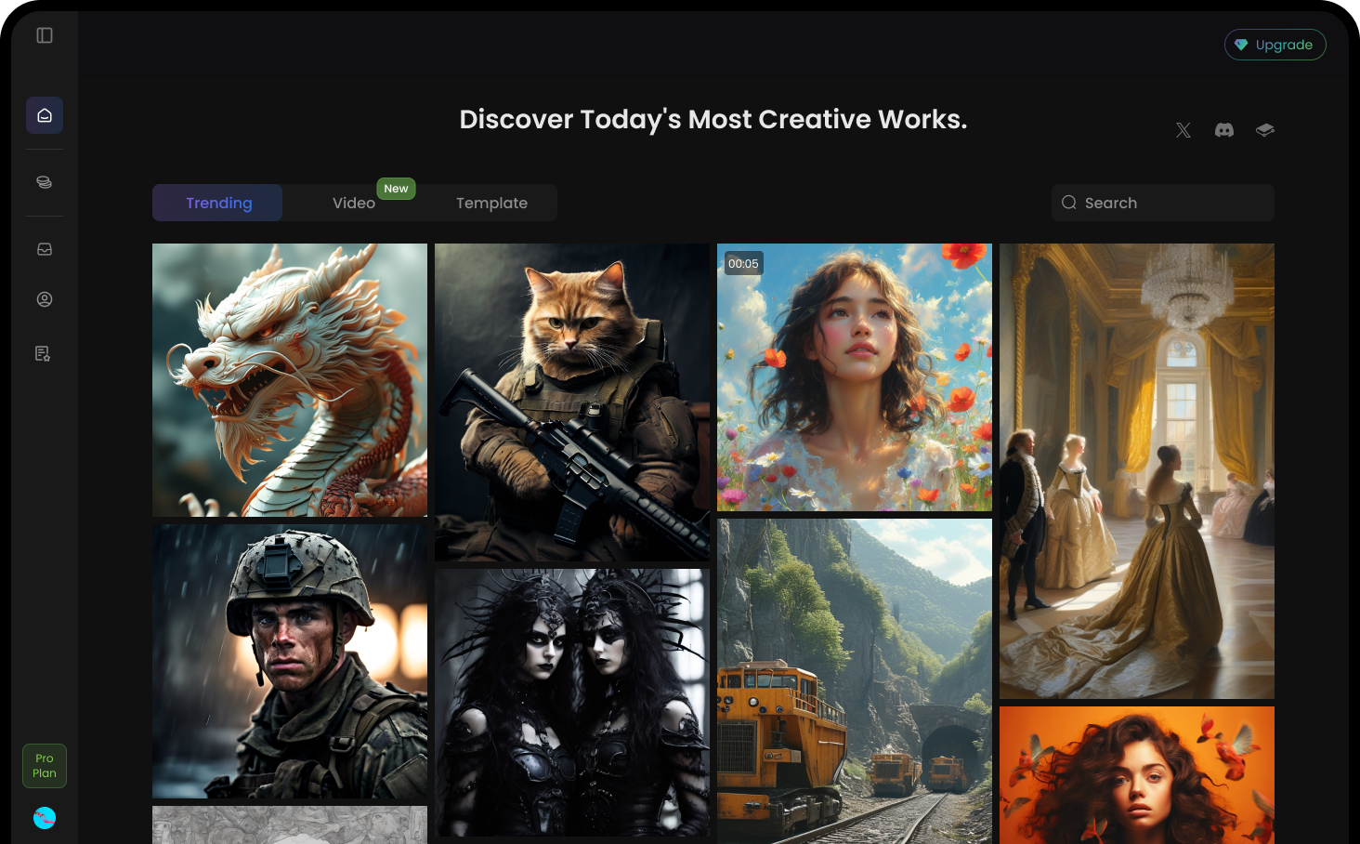Open the inbox icon in the sidebar

pos(44,248)
